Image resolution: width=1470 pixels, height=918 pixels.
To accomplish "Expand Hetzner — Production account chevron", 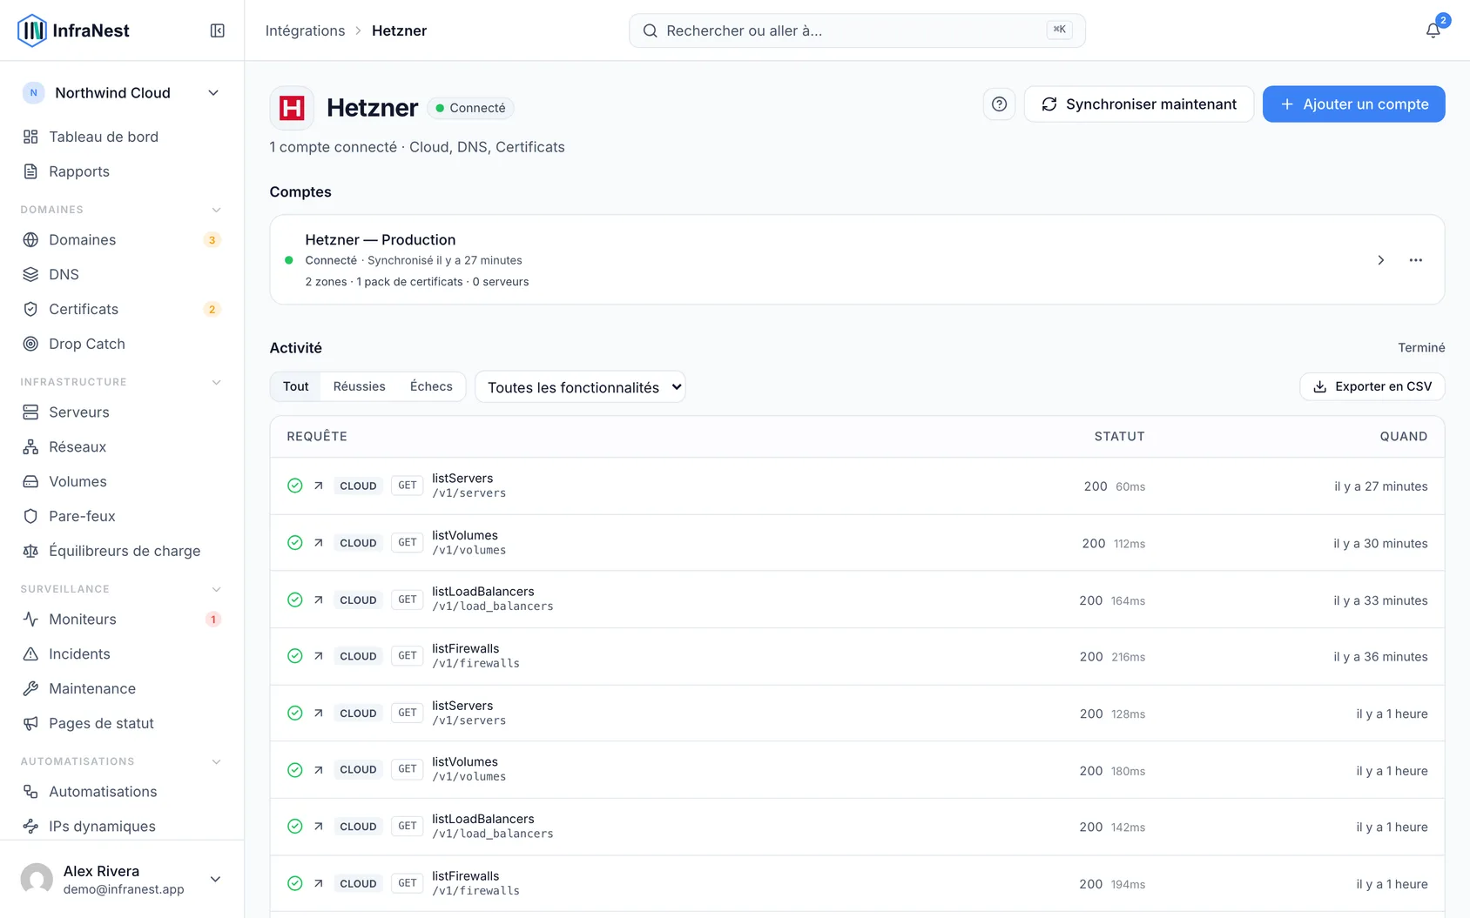I will (1380, 260).
